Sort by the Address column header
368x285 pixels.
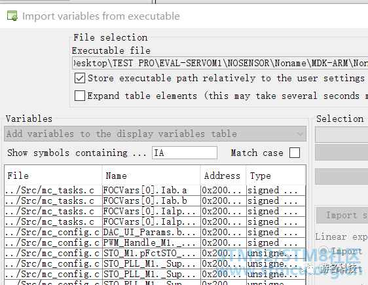pos(223,176)
